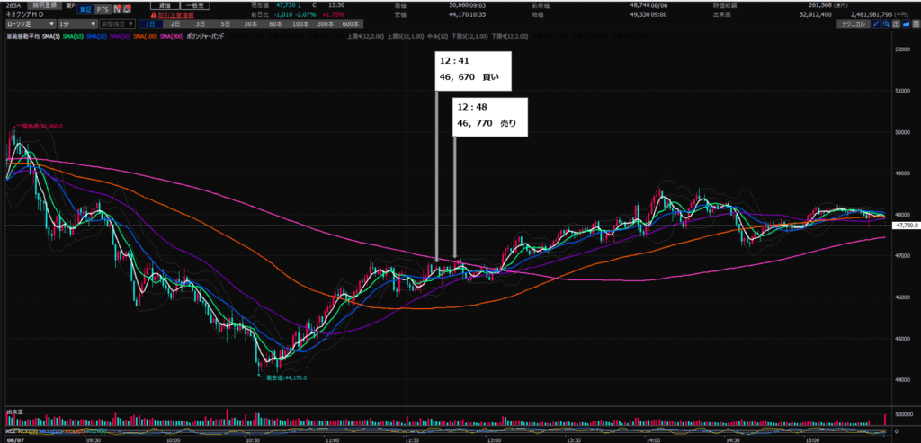
Task: Click the orange SMA(100) legend label
Action: (x=145, y=36)
